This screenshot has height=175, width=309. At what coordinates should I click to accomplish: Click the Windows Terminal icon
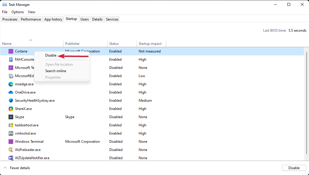coord(11,142)
